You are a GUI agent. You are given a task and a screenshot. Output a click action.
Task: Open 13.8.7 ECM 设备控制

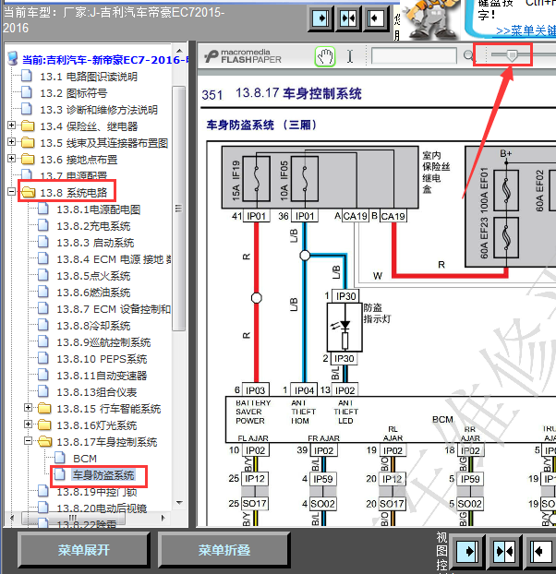(114, 309)
